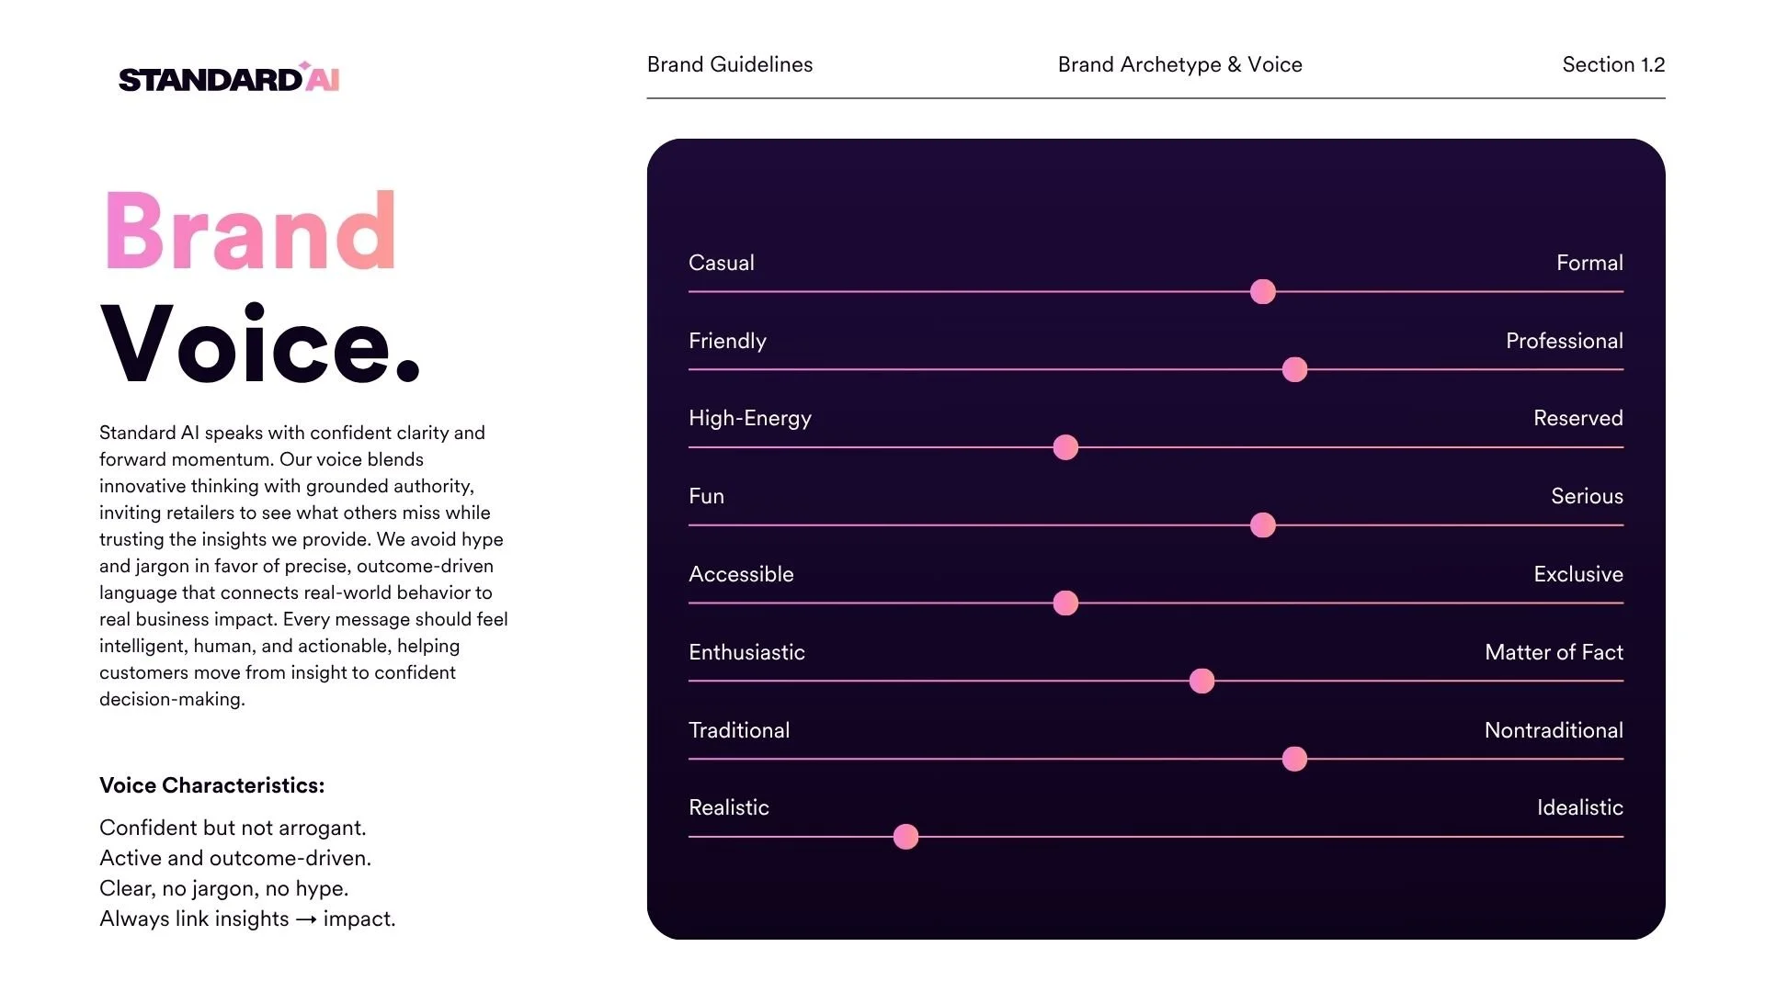Click the Always link insights impact line

click(x=247, y=919)
